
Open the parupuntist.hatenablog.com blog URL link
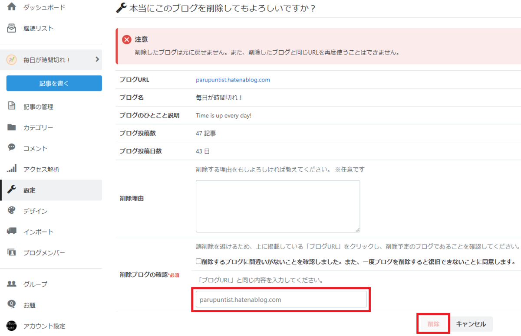(x=233, y=80)
